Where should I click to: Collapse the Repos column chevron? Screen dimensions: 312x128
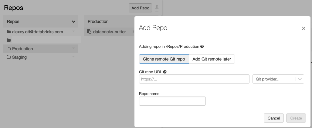point(73,22)
